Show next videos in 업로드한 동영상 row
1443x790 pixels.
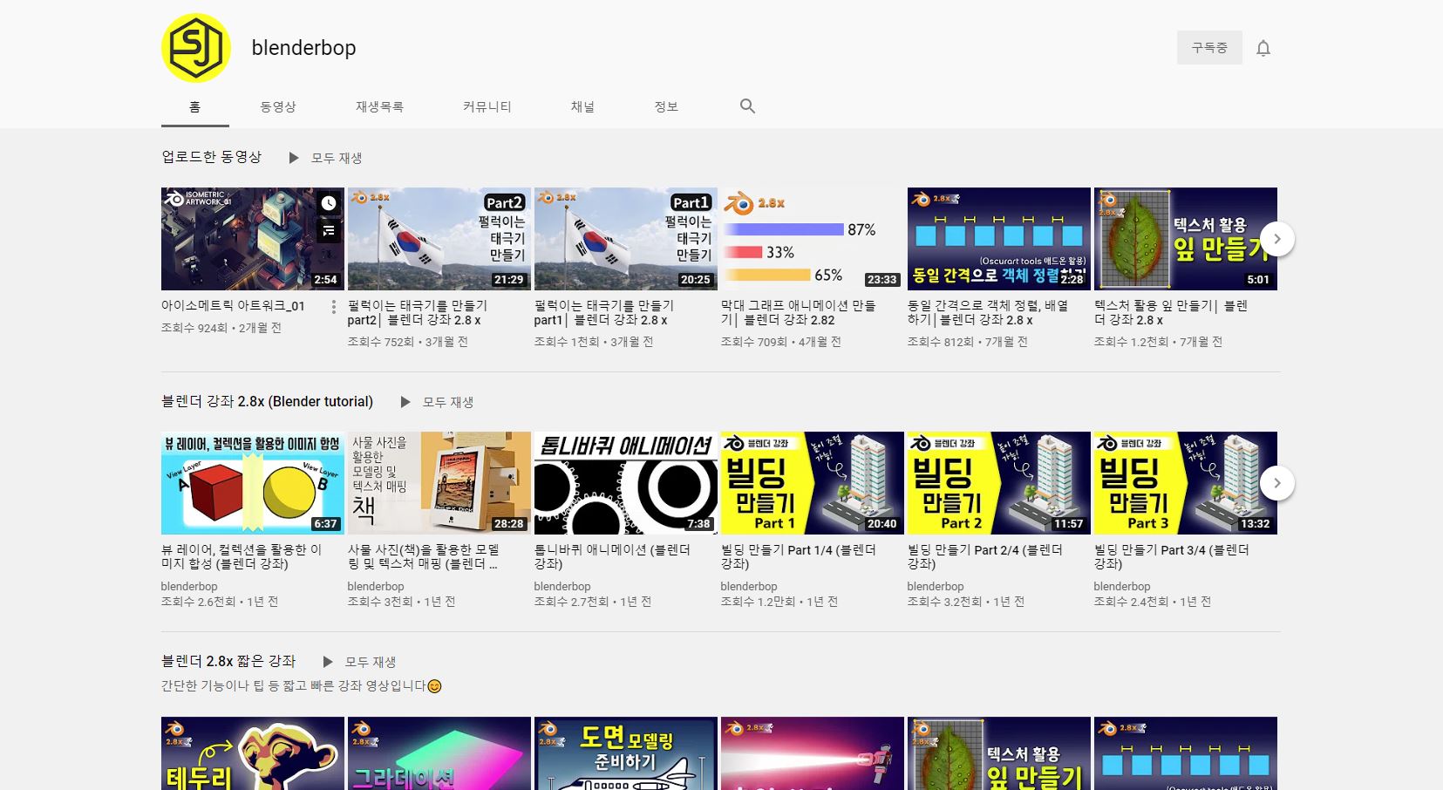(x=1277, y=239)
